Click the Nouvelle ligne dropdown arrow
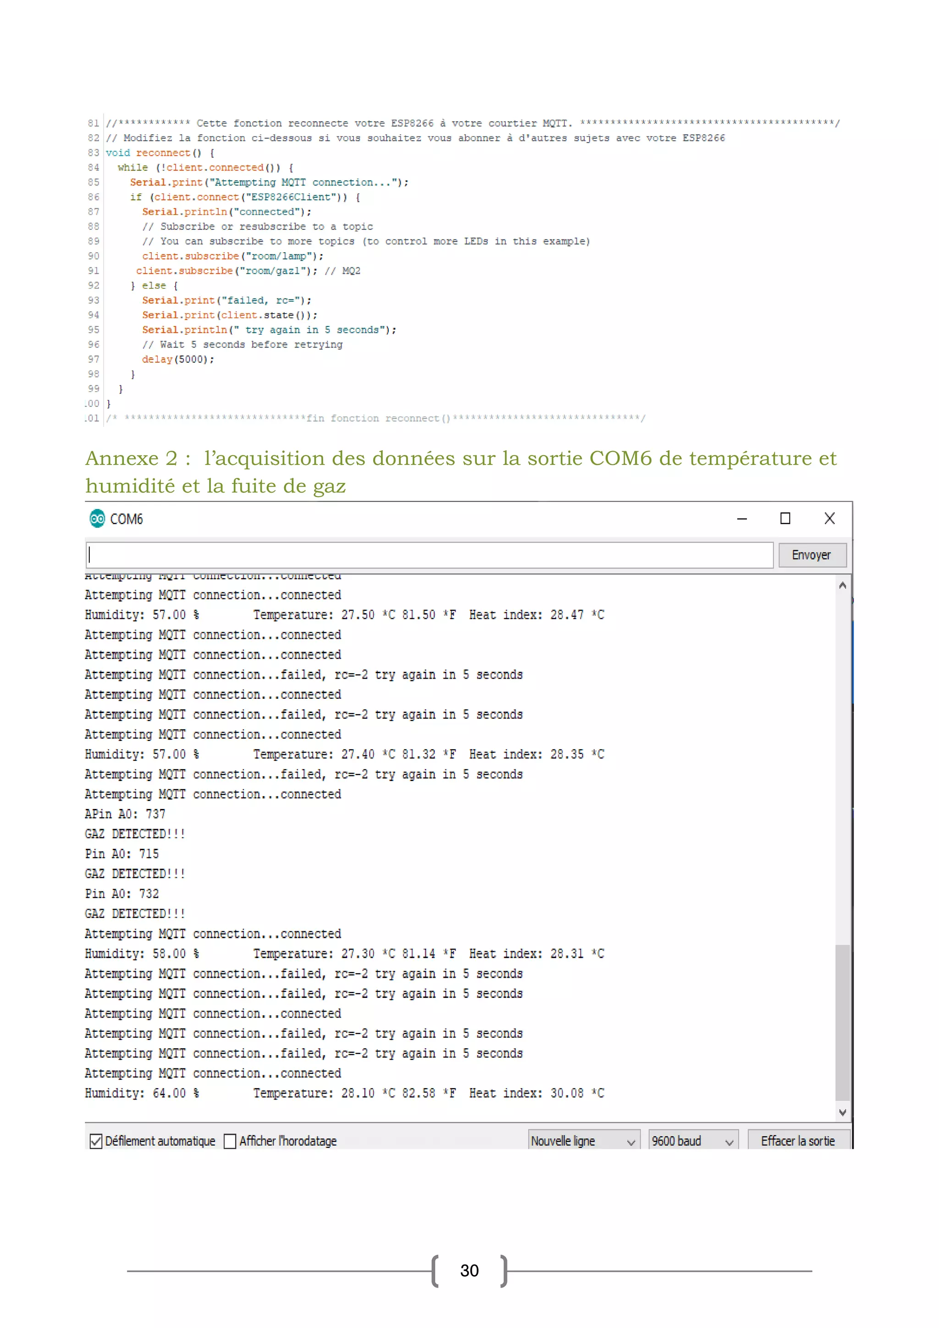Image resolution: width=939 pixels, height=1328 pixels. [x=631, y=1142]
